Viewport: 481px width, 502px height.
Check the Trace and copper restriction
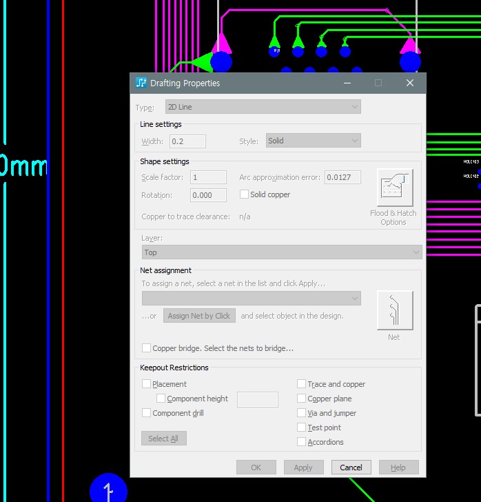tap(302, 384)
